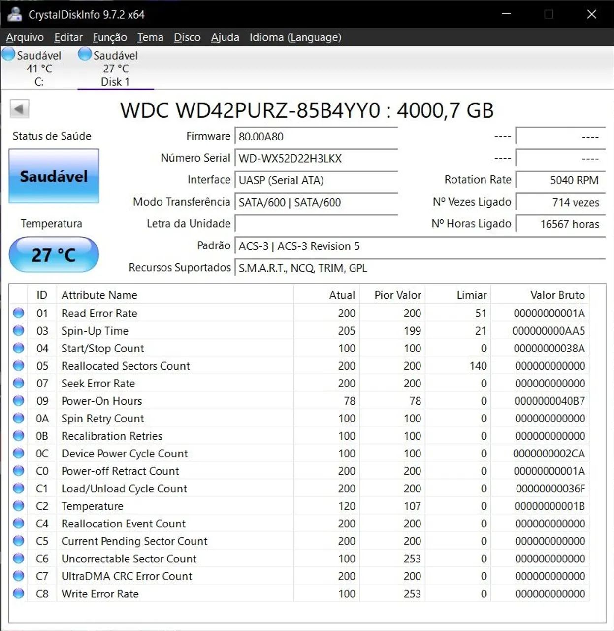Click the Limiar column header
The width and height of the screenshot is (614, 631).
[x=458, y=295]
